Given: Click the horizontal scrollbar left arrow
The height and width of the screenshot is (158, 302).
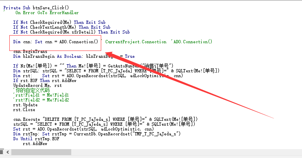Looking at the screenshot, I should tap(8, 152).
